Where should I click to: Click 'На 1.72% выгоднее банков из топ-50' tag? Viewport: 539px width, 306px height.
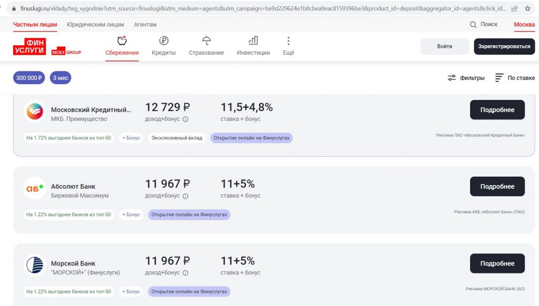tap(69, 138)
